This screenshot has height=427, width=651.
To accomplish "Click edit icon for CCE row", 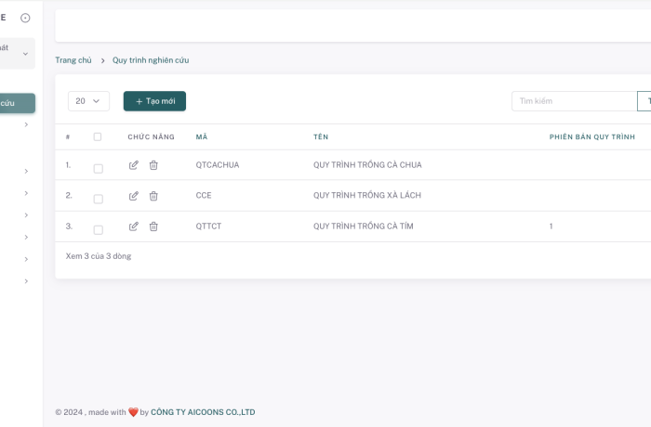I will tap(133, 196).
